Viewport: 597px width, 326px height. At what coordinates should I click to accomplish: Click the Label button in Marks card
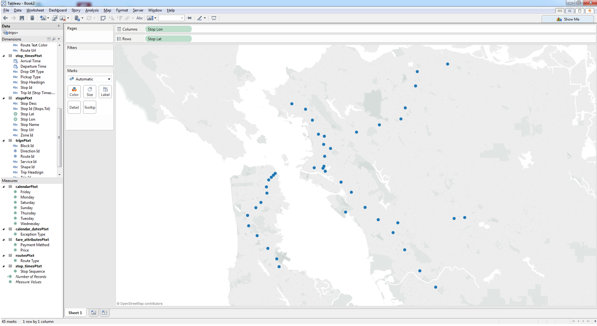(x=105, y=92)
